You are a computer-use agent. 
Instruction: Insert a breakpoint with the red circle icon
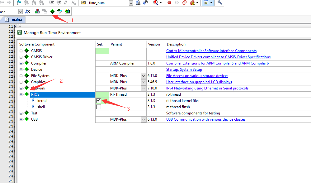169,2
